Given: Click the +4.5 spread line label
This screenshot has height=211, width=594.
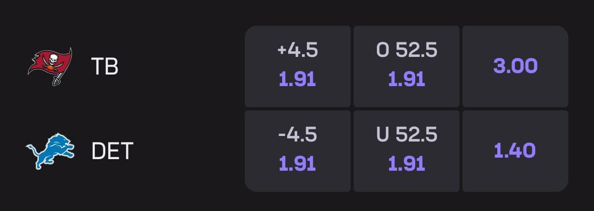Looking at the screenshot, I should pyautogui.click(x=298, y=50).
